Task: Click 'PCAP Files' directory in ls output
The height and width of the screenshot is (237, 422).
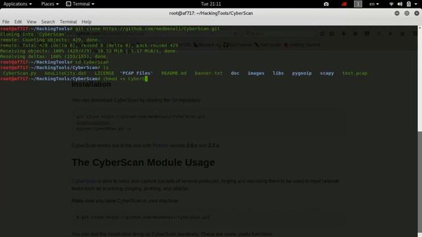Action: (x=136, y=73)
